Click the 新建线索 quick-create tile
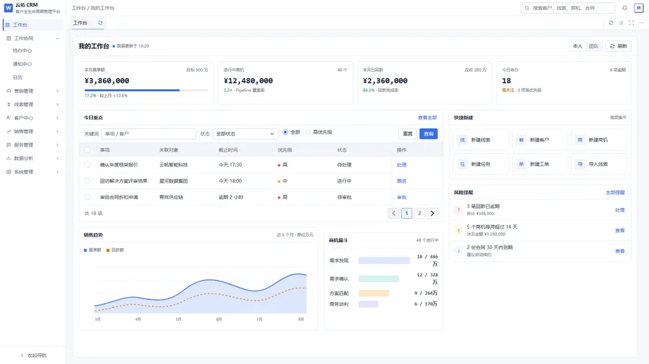 [482, 140]
